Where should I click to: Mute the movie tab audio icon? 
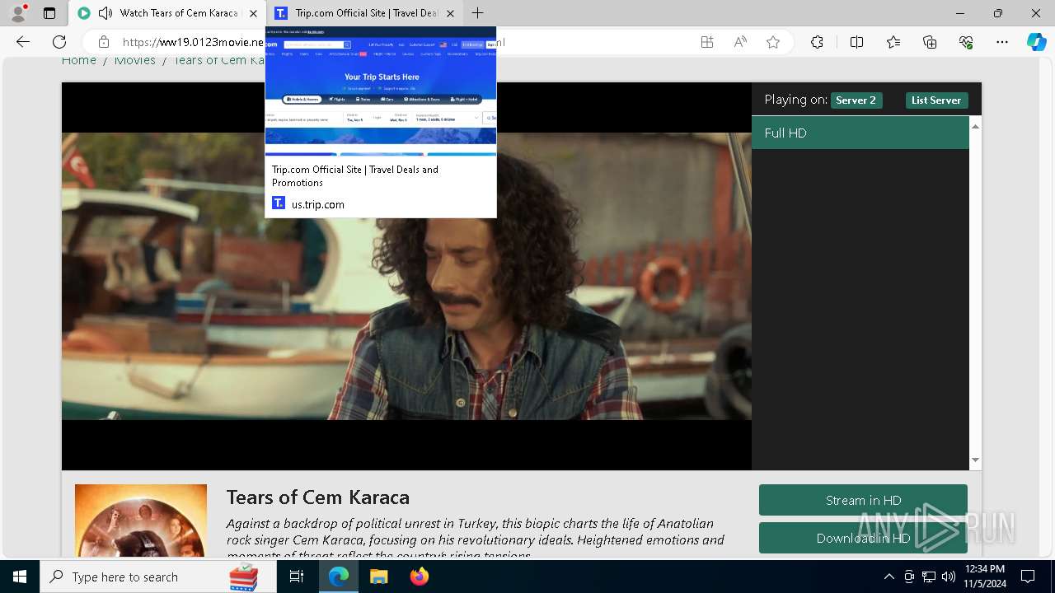pos(105,13)
